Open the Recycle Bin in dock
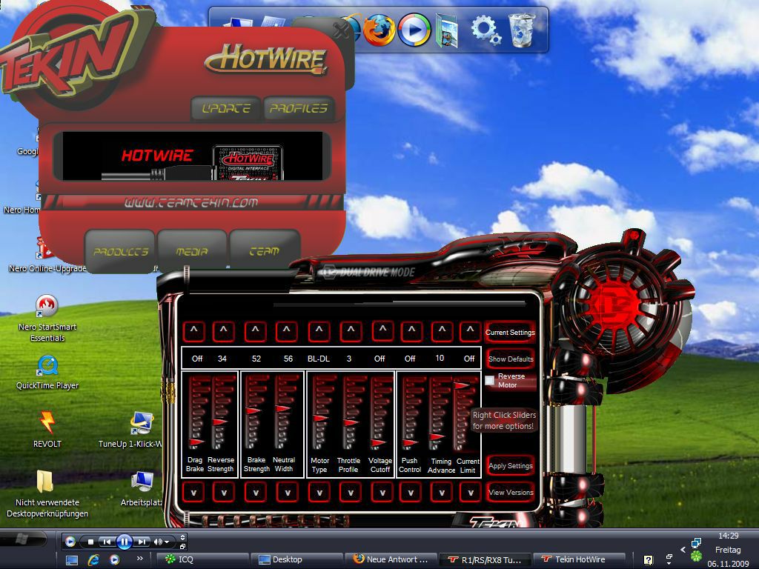 (522, 30)
